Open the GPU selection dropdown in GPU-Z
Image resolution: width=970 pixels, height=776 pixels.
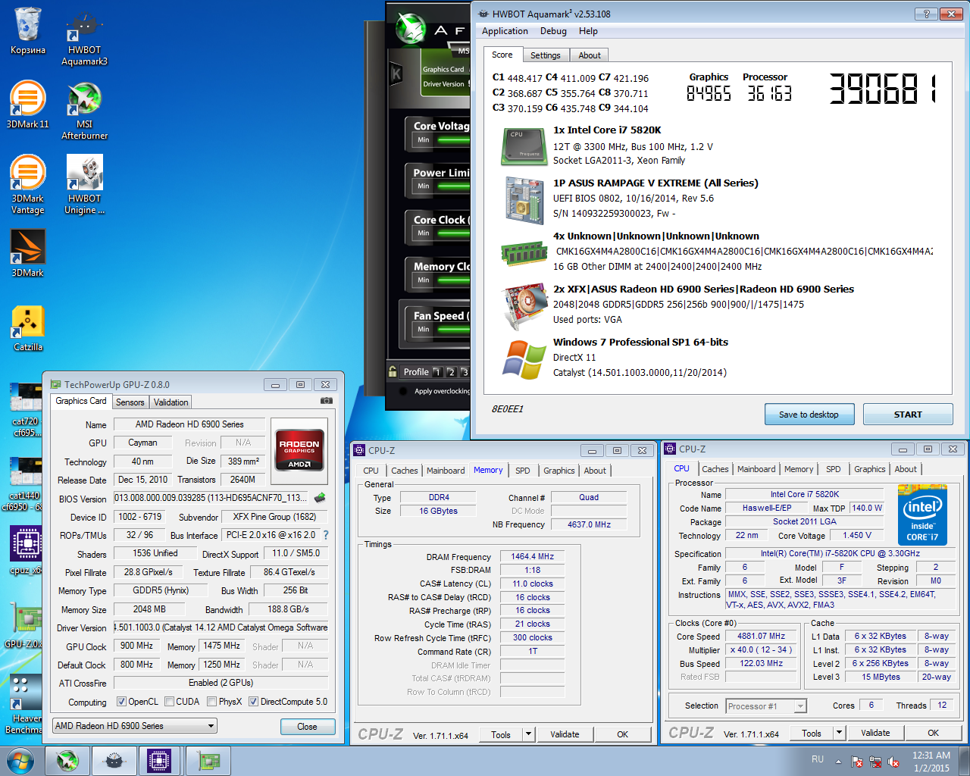pyautogui.click(x=135, y=726)
